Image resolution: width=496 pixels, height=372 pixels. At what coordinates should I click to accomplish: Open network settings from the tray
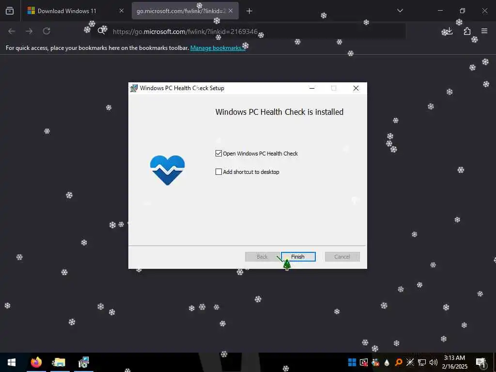click(x=422, y=362)
